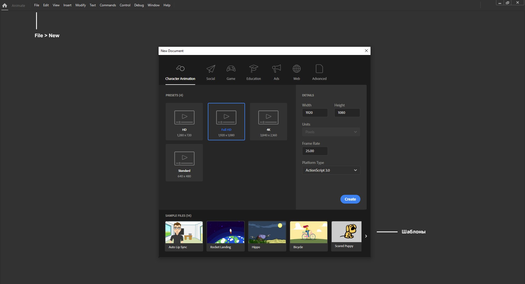Open the Commands menu

tap(108, 5)
